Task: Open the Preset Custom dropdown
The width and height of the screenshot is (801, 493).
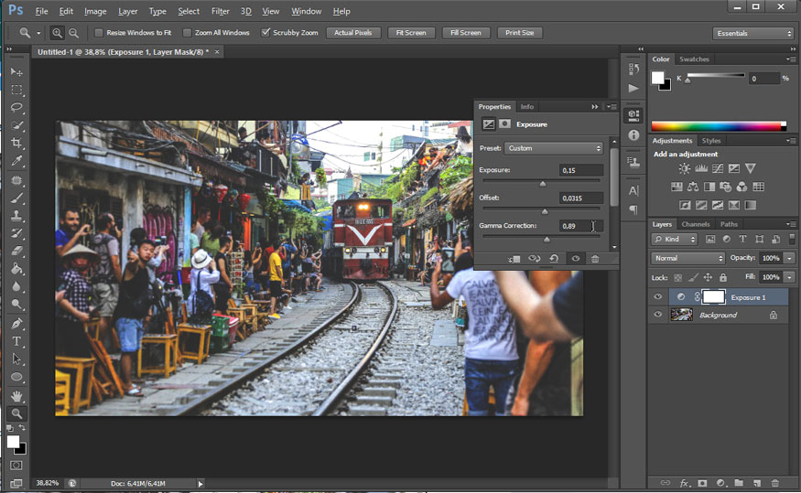Action: point(554,148)
